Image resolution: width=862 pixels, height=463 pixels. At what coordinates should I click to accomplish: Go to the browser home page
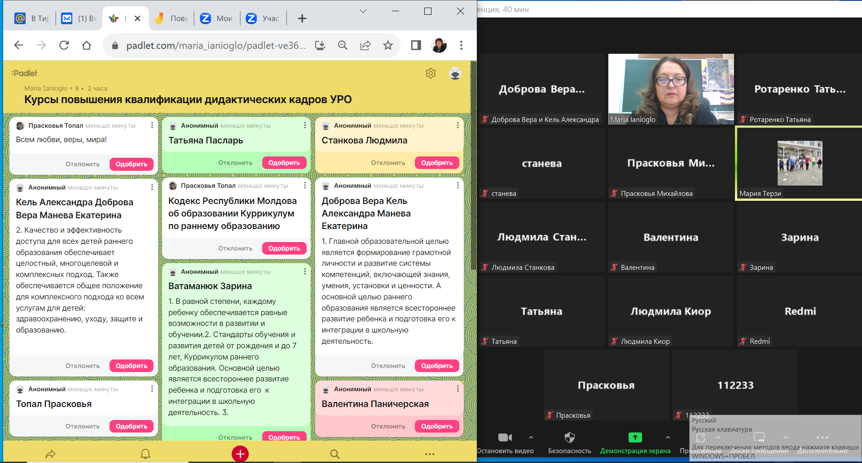point(87,45)
